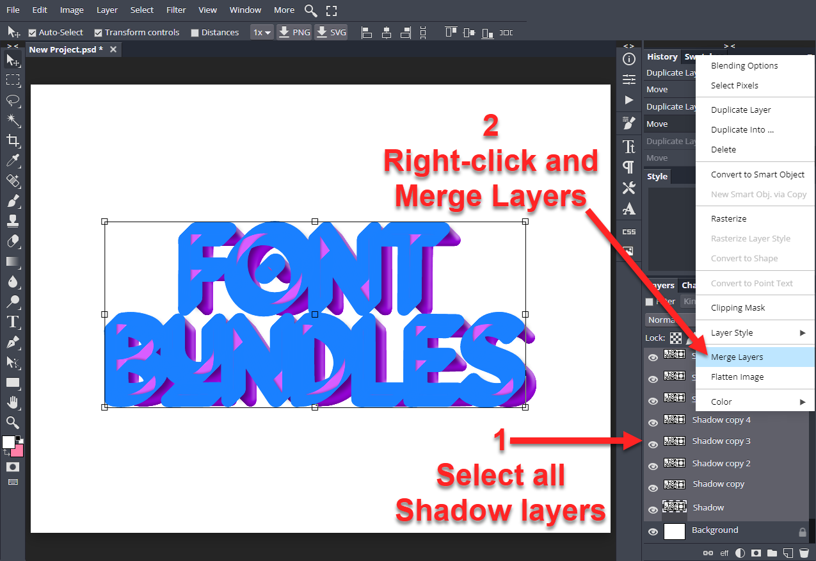Hide the Shadow layer
The height and width of the screenshot is (561, 816).
point(653,510)
